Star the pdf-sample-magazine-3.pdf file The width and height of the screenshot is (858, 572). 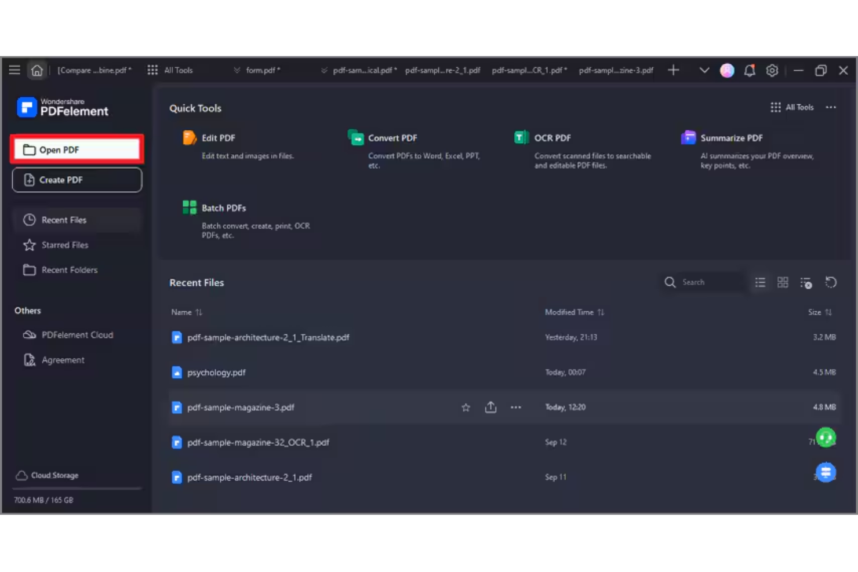tap(466, 407)
